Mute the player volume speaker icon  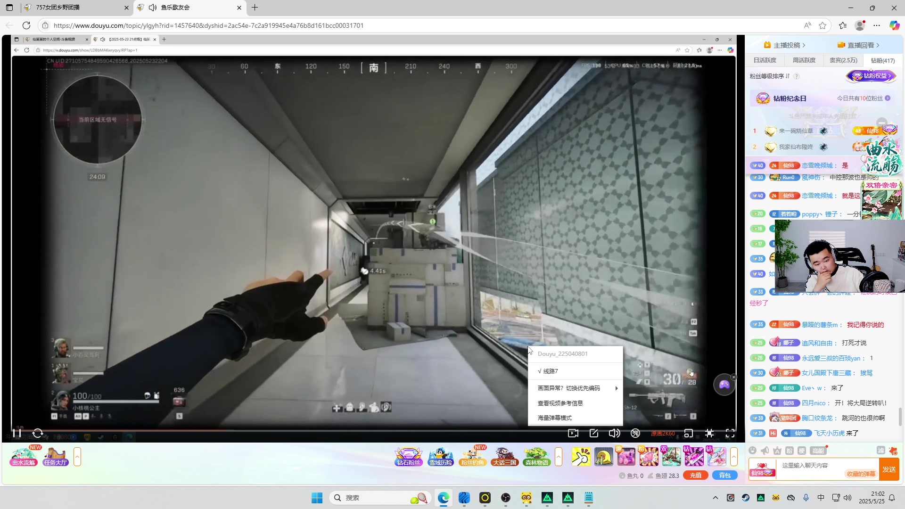(614, 433)
